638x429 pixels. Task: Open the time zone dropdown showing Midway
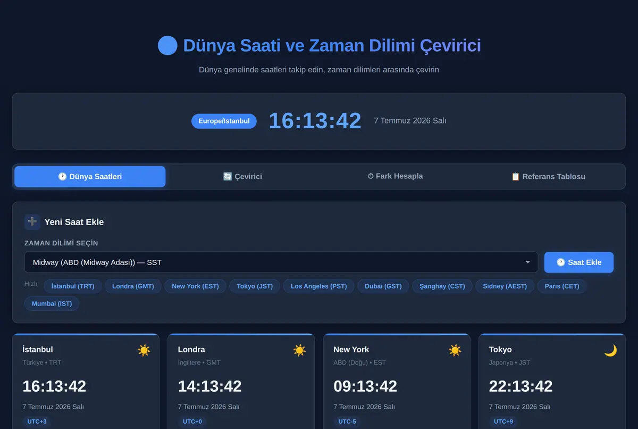click(281, 262)
